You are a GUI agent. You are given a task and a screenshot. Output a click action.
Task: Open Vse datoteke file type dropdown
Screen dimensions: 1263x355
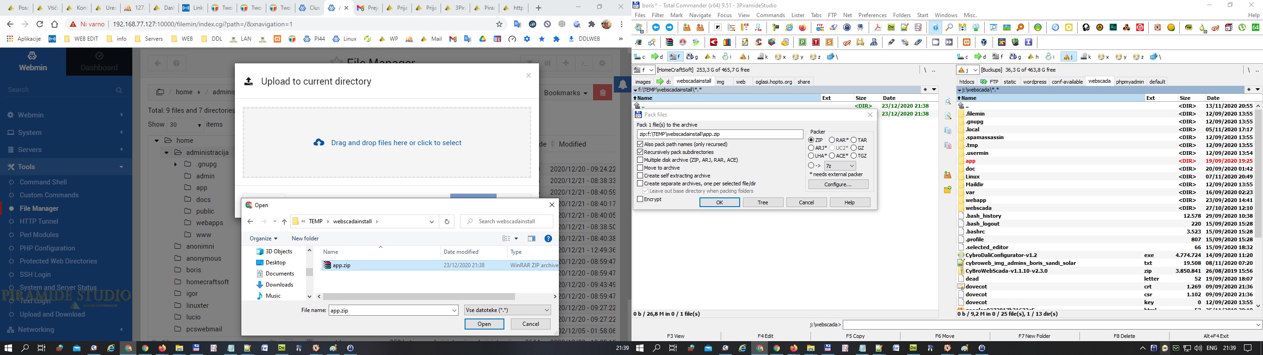508,310
